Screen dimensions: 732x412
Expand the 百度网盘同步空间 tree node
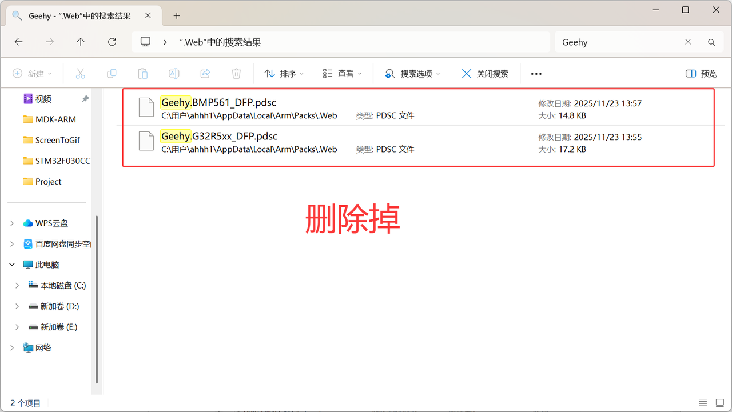[x=12, y=244]
